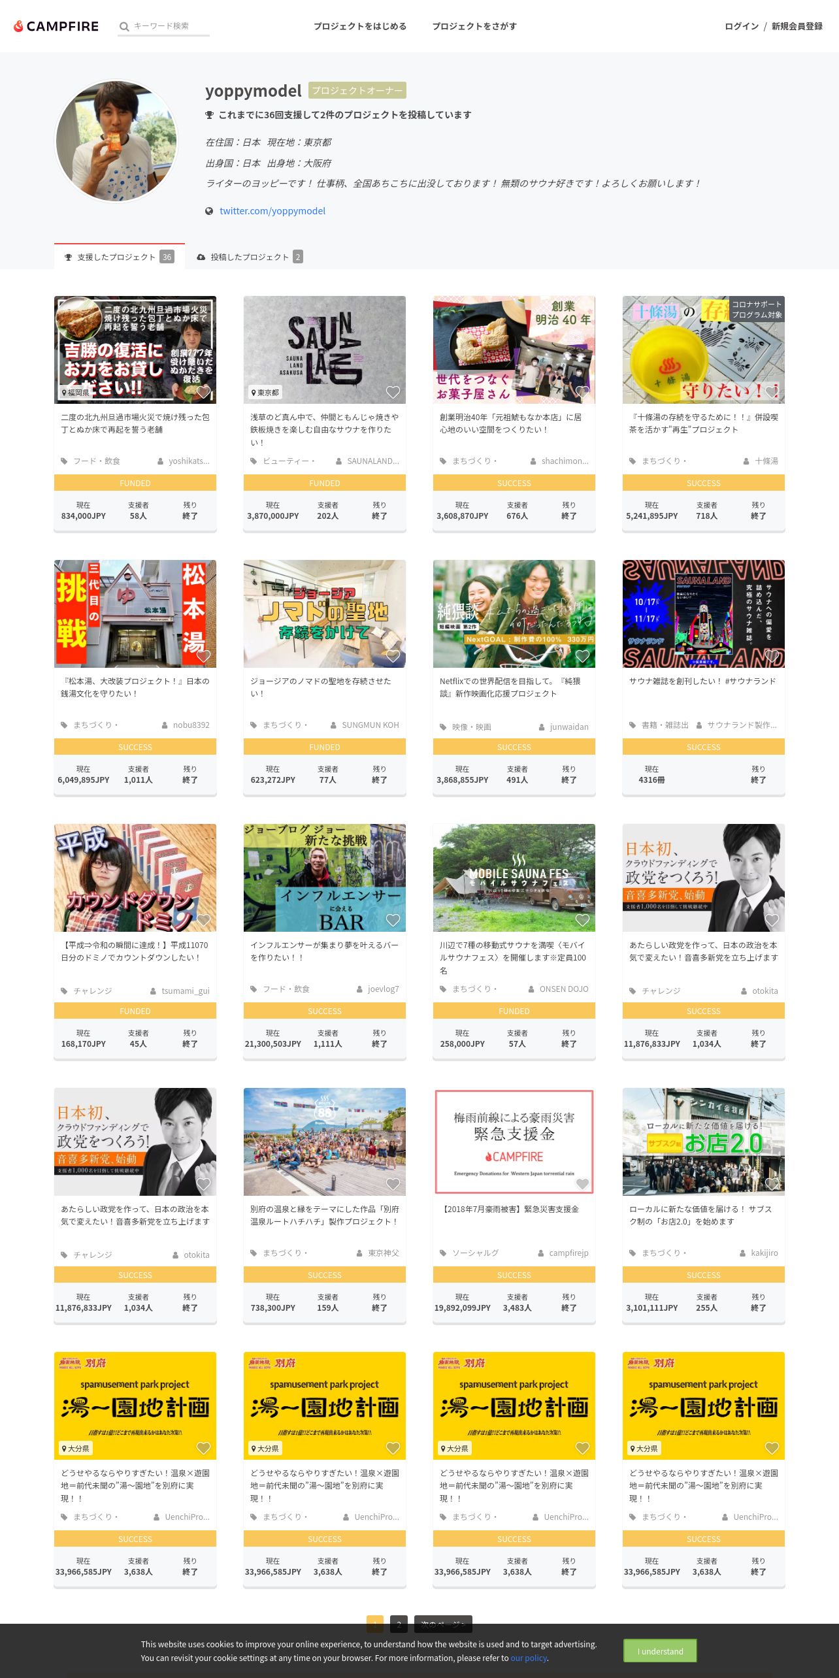Open 平成カウントダウンドミノ project thumbnail

pos(135,878)
